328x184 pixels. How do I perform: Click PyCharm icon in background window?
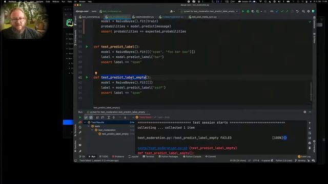[70, 22]
